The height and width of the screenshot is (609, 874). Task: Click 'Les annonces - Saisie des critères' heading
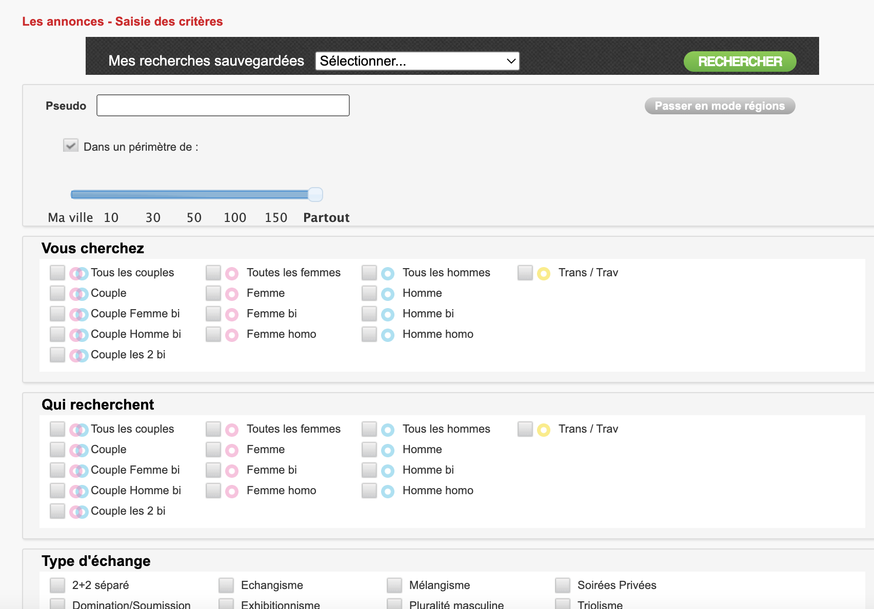[x=123, y=22]
